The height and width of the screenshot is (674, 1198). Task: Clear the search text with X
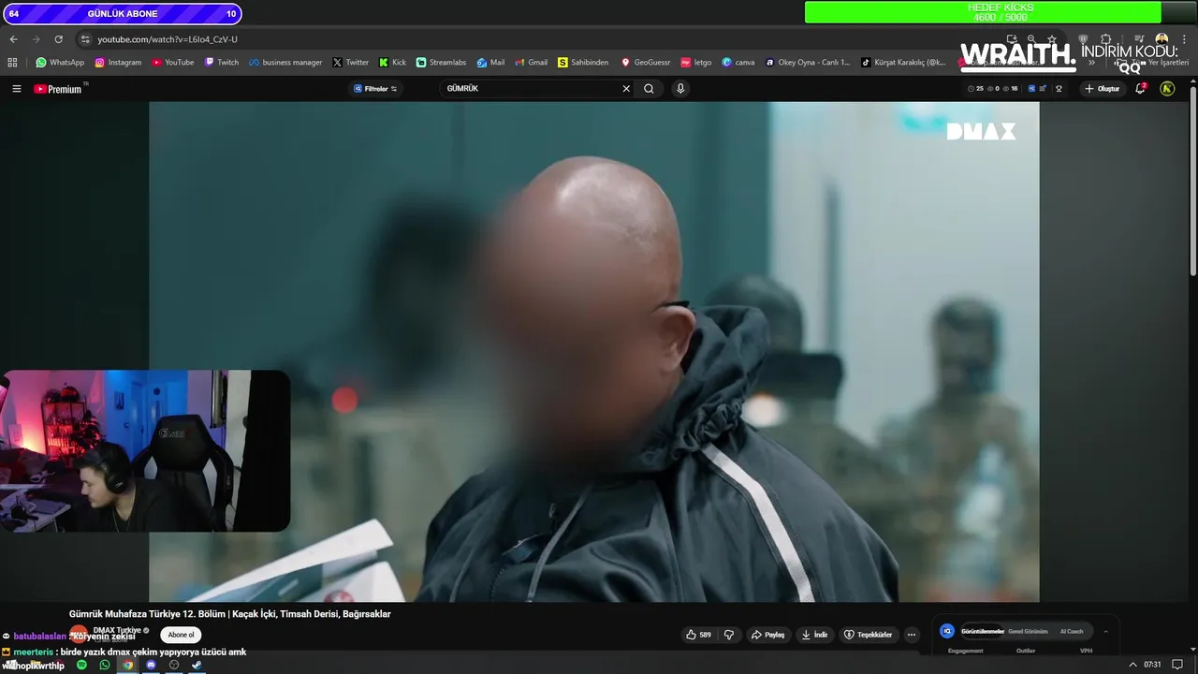pyautogui.click(x=626, y=89)
